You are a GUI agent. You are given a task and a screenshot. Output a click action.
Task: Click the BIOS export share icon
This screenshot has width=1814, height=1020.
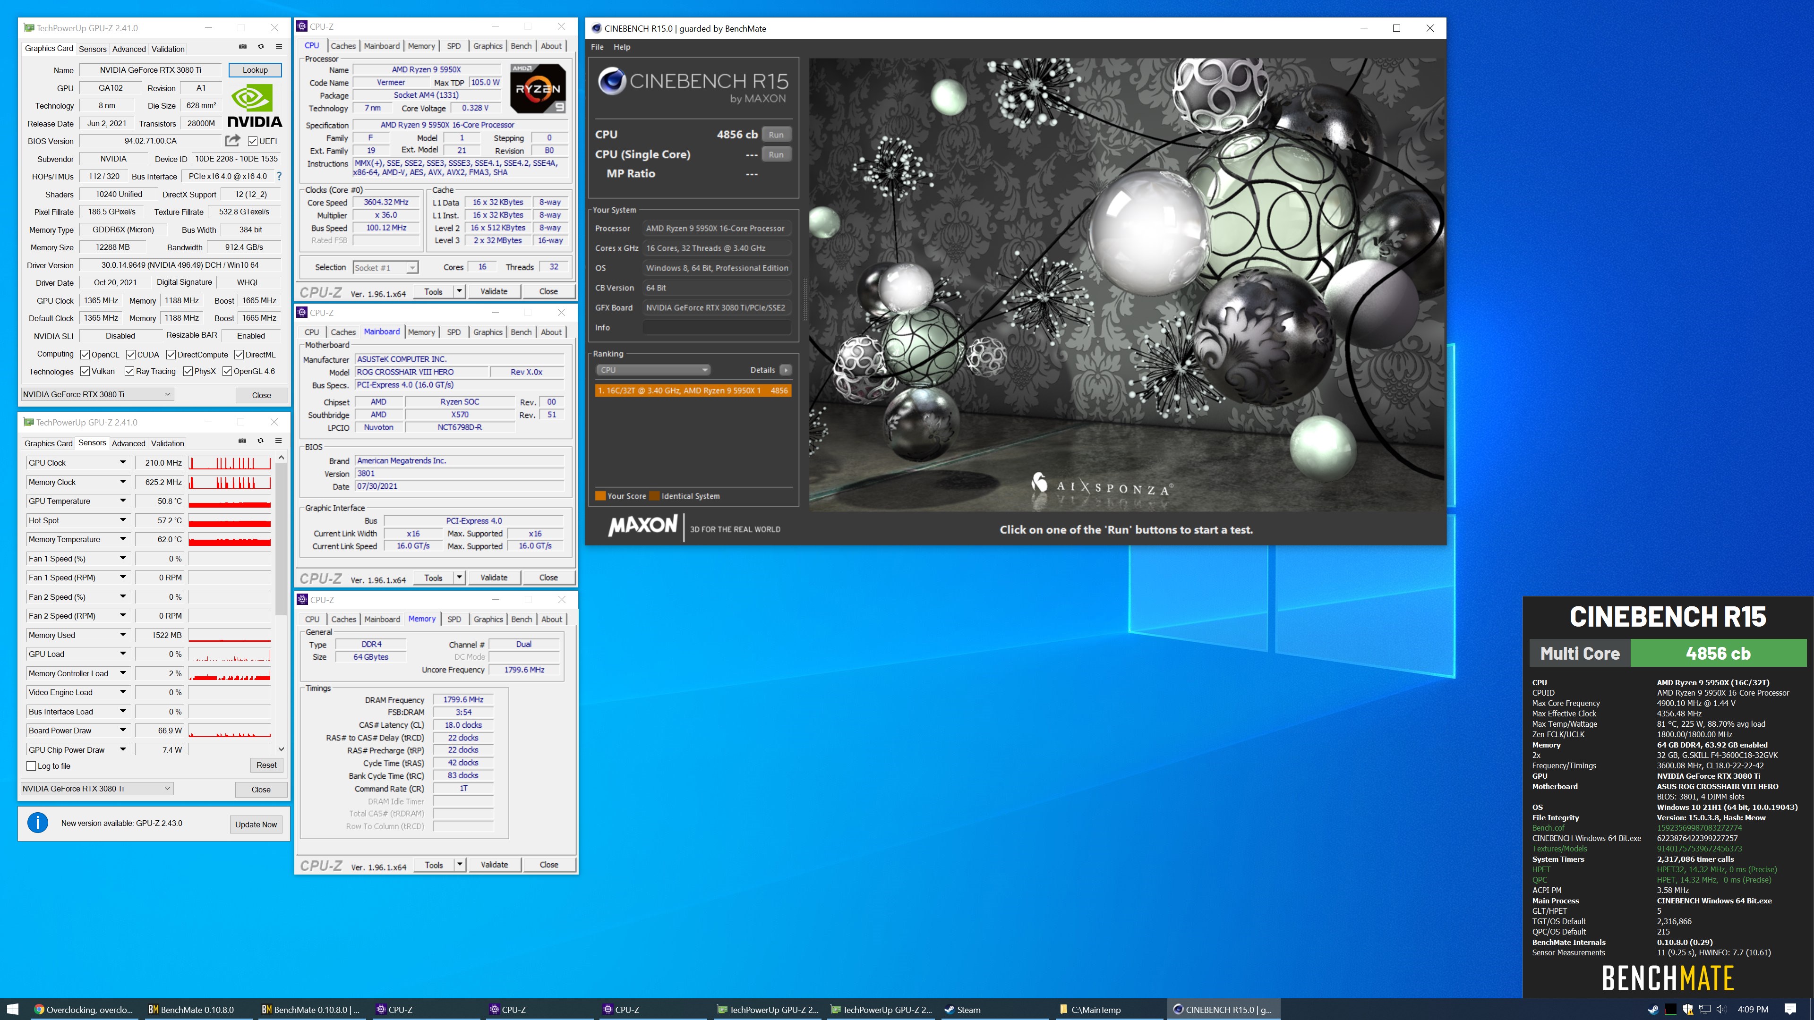click(233, 141)
